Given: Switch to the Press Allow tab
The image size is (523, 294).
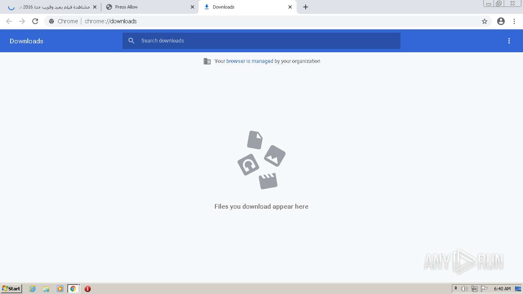Looking at the screenshot, I should [x=149, y=7].
